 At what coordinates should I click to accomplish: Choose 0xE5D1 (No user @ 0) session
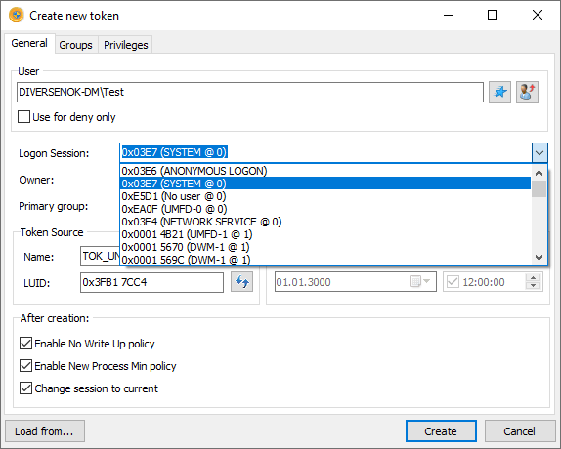(325, 196)
